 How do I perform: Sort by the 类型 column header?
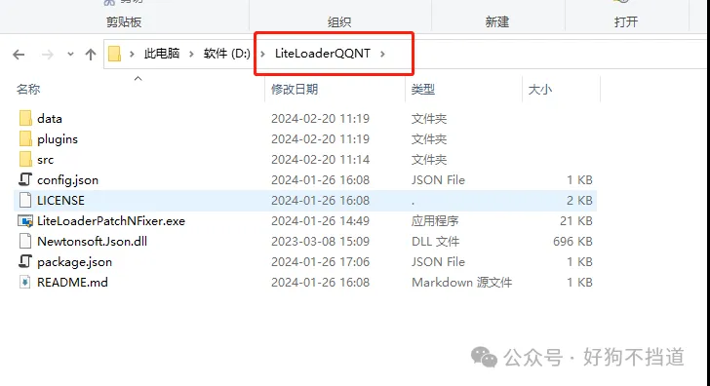tap(423, 89)
